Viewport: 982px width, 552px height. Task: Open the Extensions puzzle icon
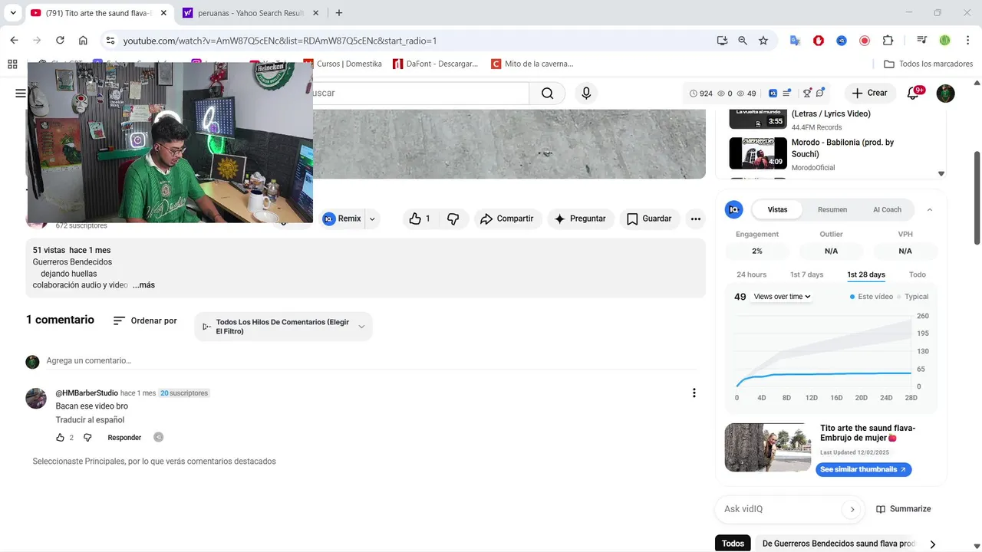tap(888, 41)
